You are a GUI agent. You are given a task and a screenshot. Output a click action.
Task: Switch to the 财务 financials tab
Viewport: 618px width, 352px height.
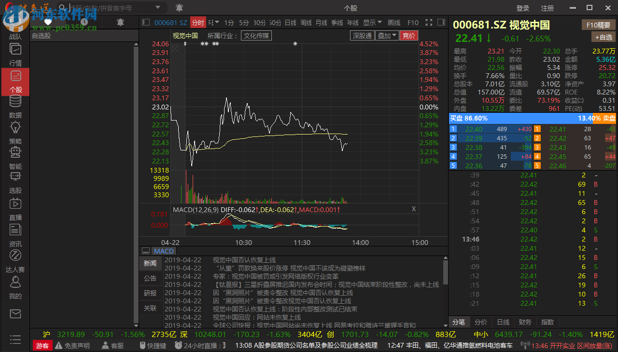tap(525, 322)
